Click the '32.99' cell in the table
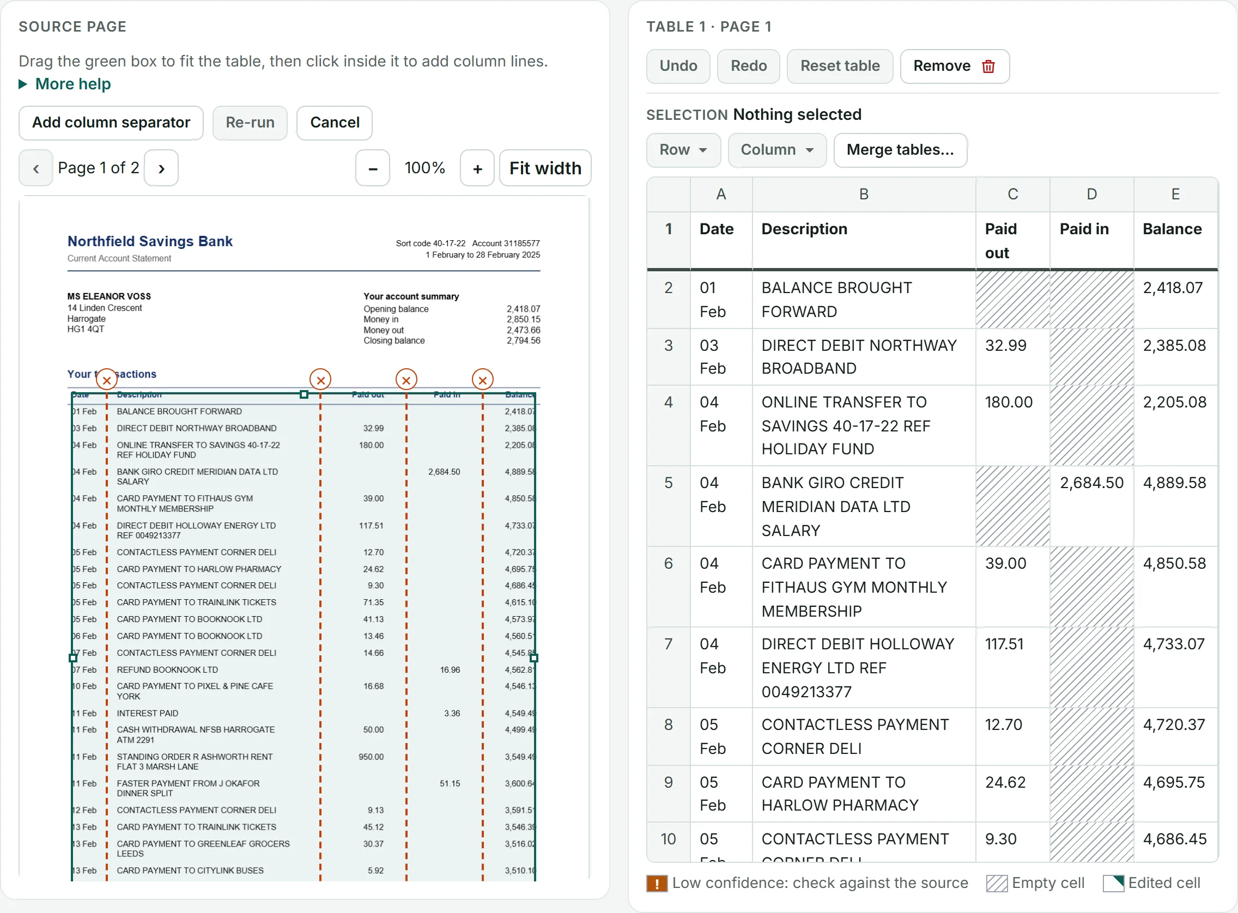The width and height of the screenshot is (1238, 913). pyautogui.click(x=1012, y=357)
